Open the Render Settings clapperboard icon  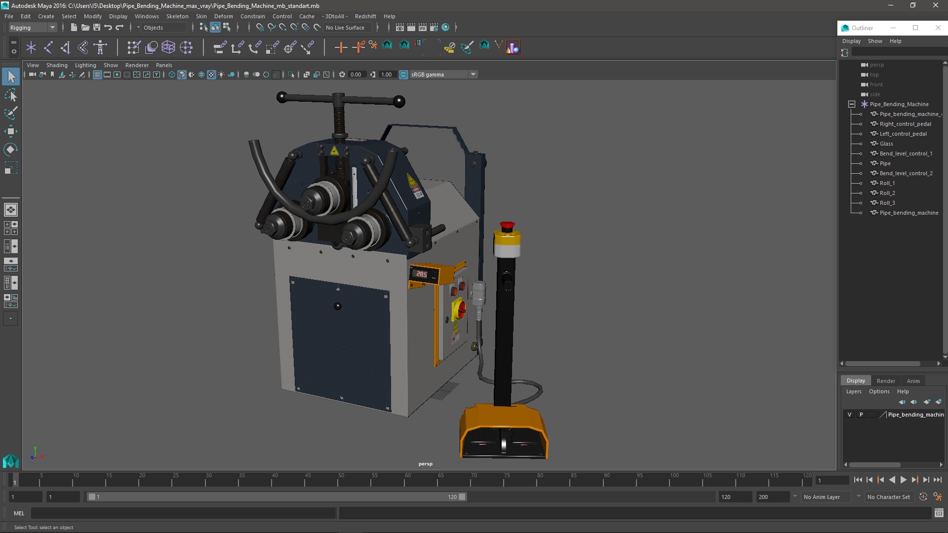pos(434,28)
